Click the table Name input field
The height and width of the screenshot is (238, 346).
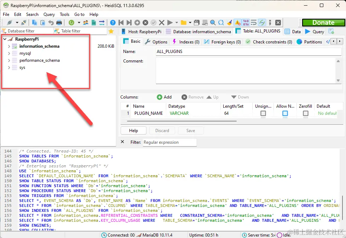[248, 52]
